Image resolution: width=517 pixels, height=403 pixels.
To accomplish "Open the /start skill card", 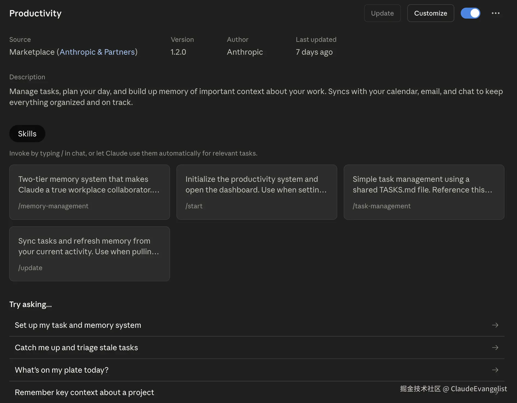I will [257, 192].
